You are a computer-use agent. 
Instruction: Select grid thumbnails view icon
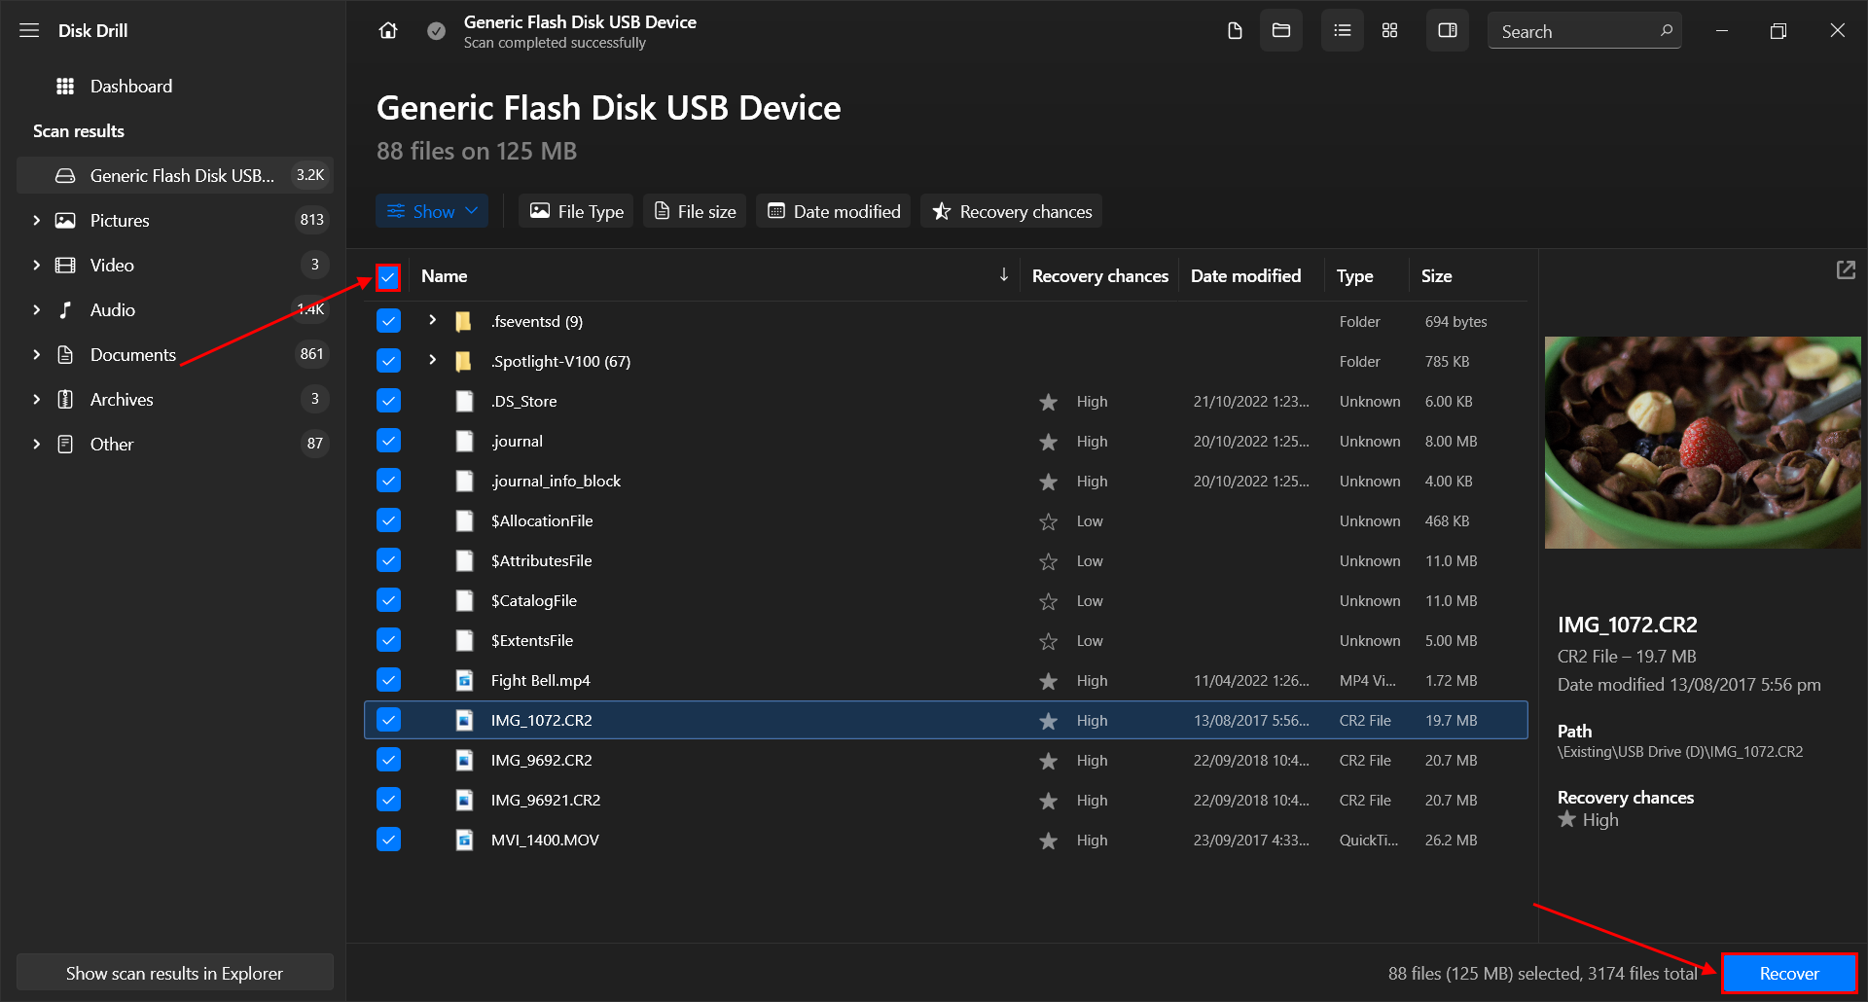[1389, 31]
